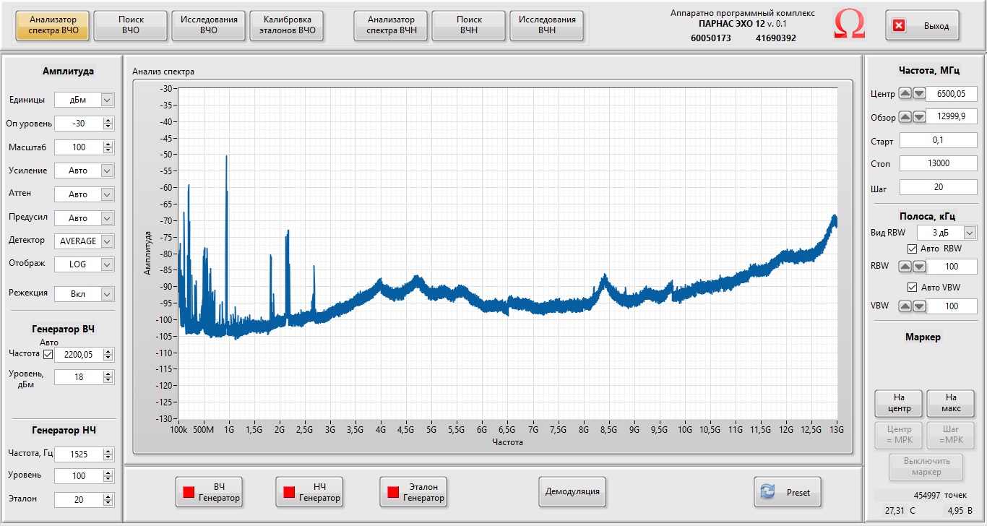The height and width of the screenshot is (526, 987).
Task: Click the Центр frequency field
Action: (952, 94)
